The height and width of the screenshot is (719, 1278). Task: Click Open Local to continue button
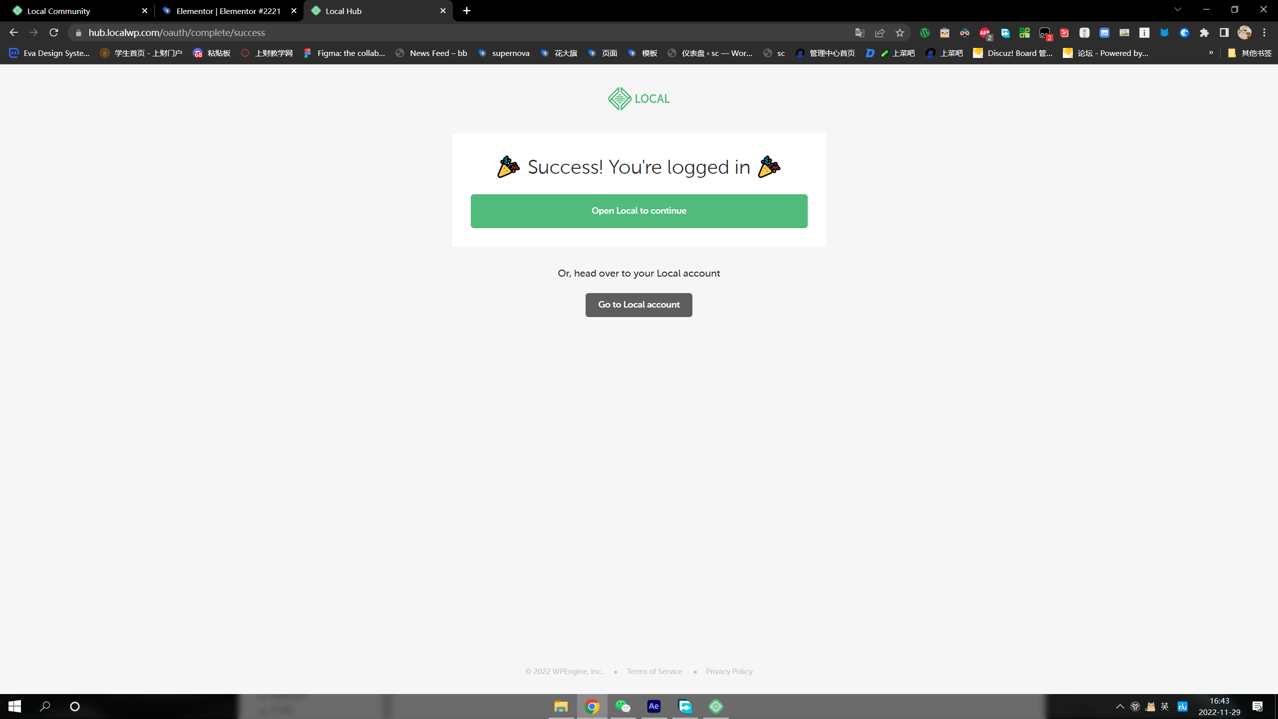click(639, 211)
